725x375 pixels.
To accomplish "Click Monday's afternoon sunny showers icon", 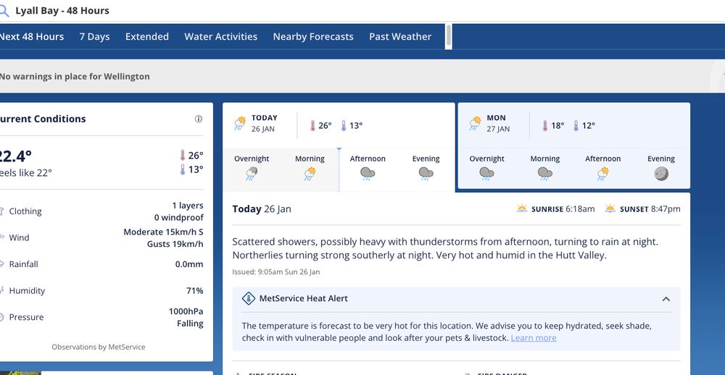I will [x=603, y=174].
